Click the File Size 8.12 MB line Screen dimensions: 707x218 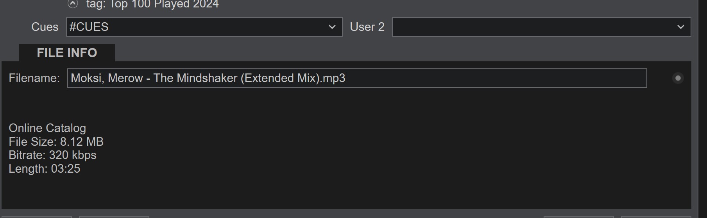coord(56,142)
